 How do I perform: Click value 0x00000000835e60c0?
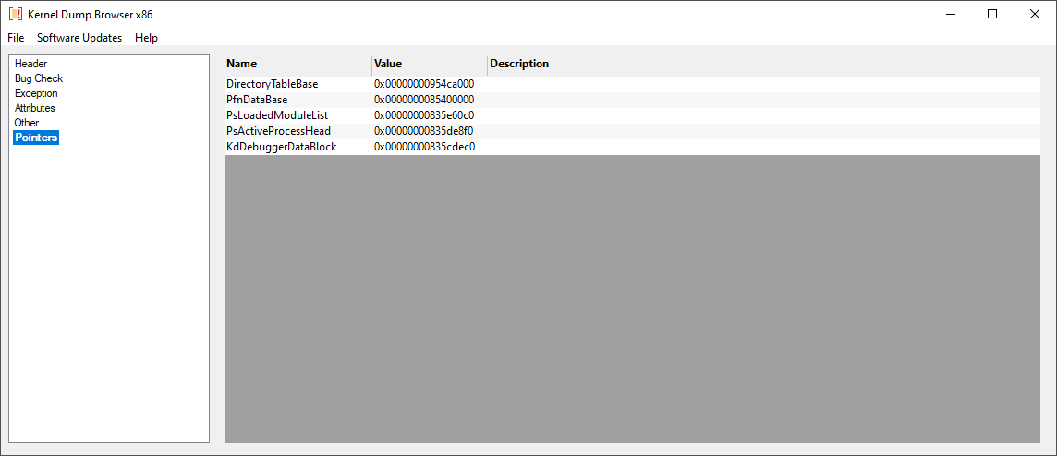click(425, 115)
